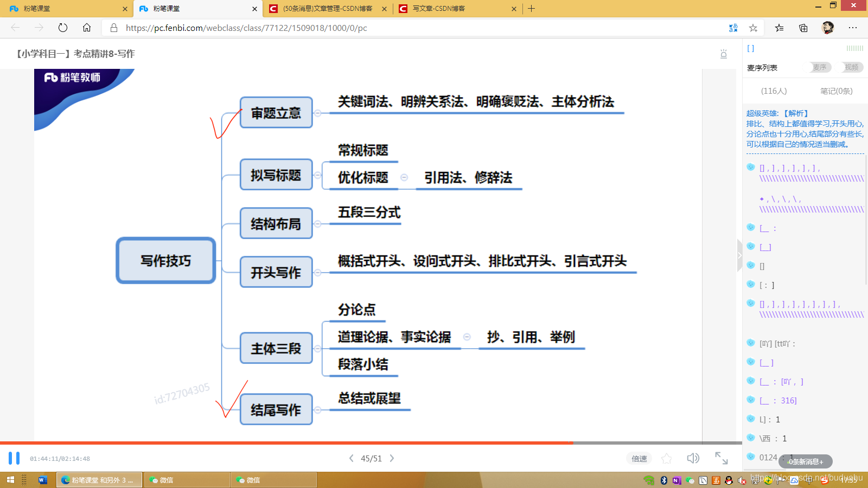The height and width of the screenshot is (488, 868).
Task: Collapse the 审题立意 node toggle
Action: pyautogui.click(x=318, y=113)
